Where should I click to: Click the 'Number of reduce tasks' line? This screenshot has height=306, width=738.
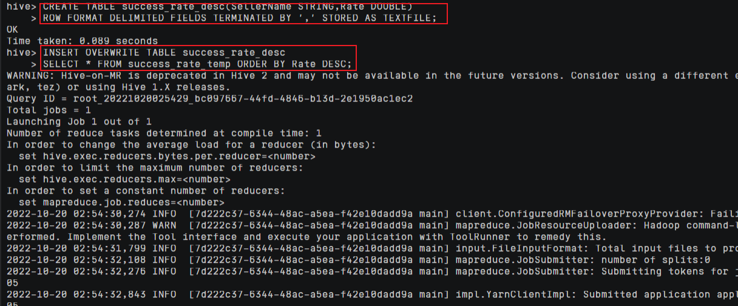coord(164,133)
